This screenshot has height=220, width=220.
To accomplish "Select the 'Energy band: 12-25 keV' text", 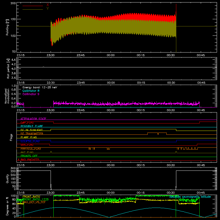I will coord(40,87).
